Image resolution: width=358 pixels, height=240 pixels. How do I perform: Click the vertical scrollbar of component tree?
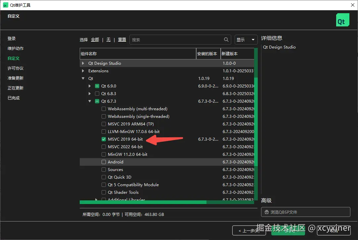tap(256, 122)
